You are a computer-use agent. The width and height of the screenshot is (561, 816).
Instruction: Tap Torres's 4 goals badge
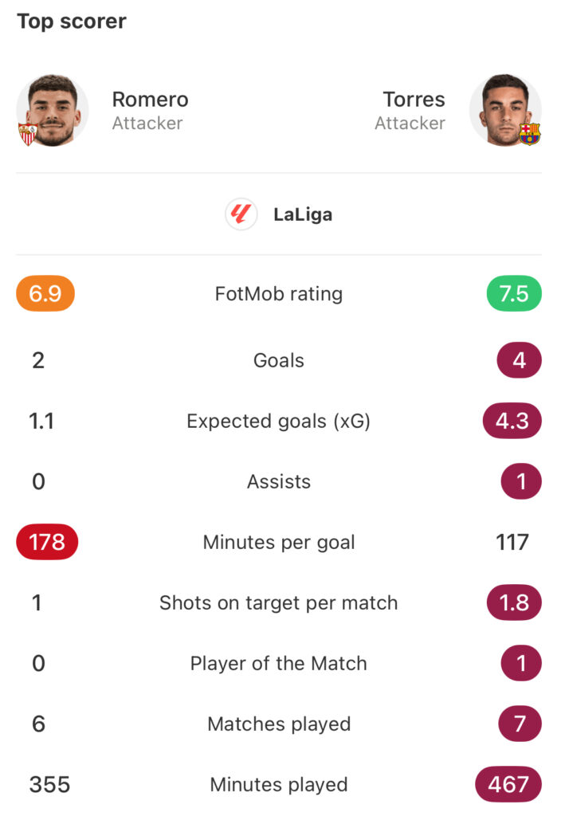tap(519, 361)
